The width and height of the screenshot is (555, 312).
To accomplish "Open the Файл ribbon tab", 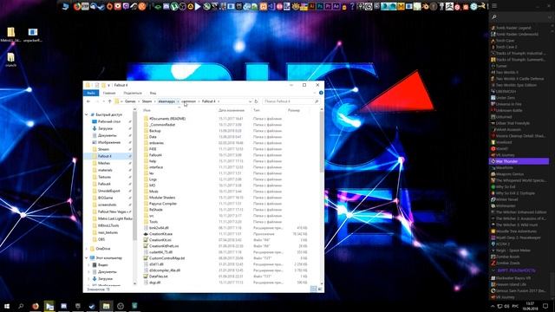I will [x=91, y=93].
